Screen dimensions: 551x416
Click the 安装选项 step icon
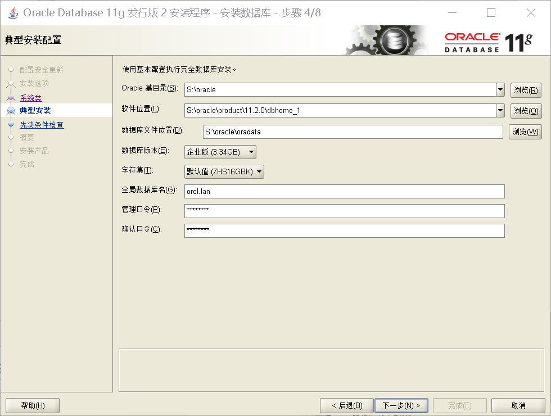point(12,84)
